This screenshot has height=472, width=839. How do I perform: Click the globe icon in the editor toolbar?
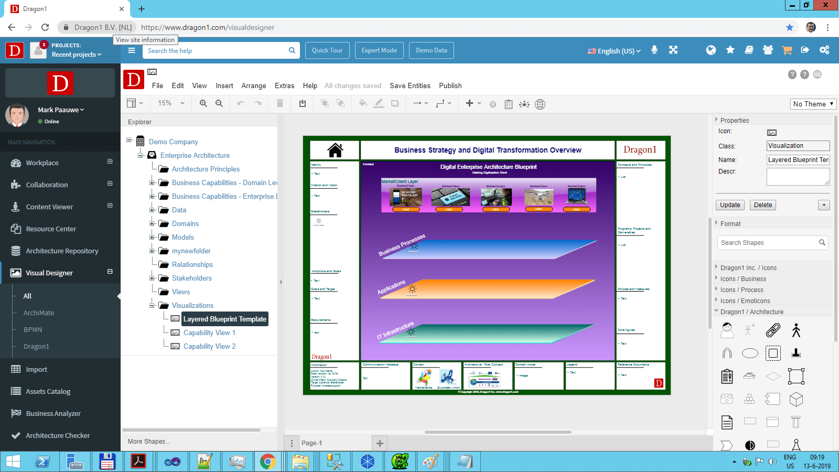[540, 104]
